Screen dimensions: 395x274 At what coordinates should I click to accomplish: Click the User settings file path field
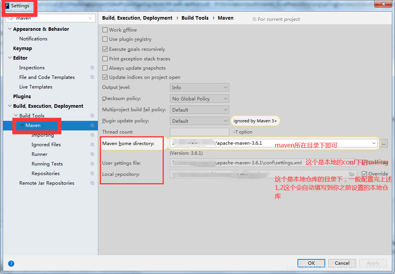coord(264,163)
